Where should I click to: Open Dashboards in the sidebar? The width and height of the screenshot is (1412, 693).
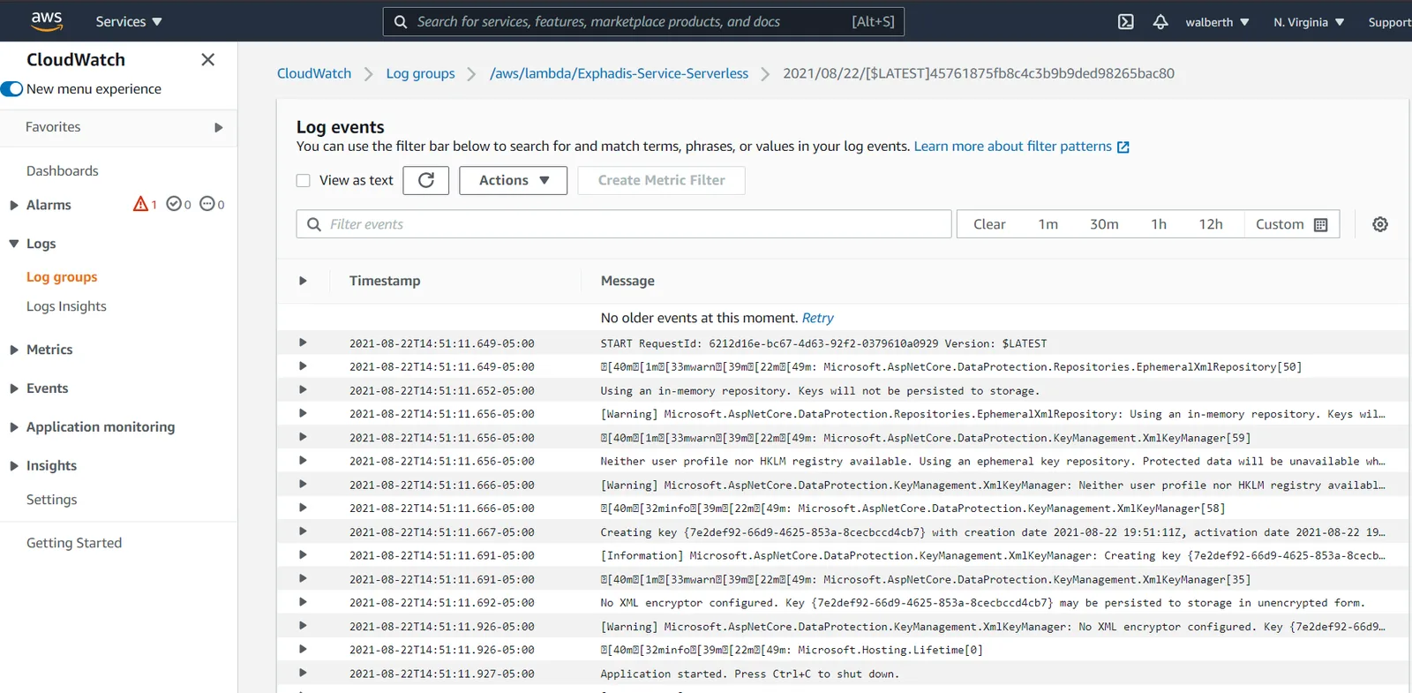pos(63,170)
